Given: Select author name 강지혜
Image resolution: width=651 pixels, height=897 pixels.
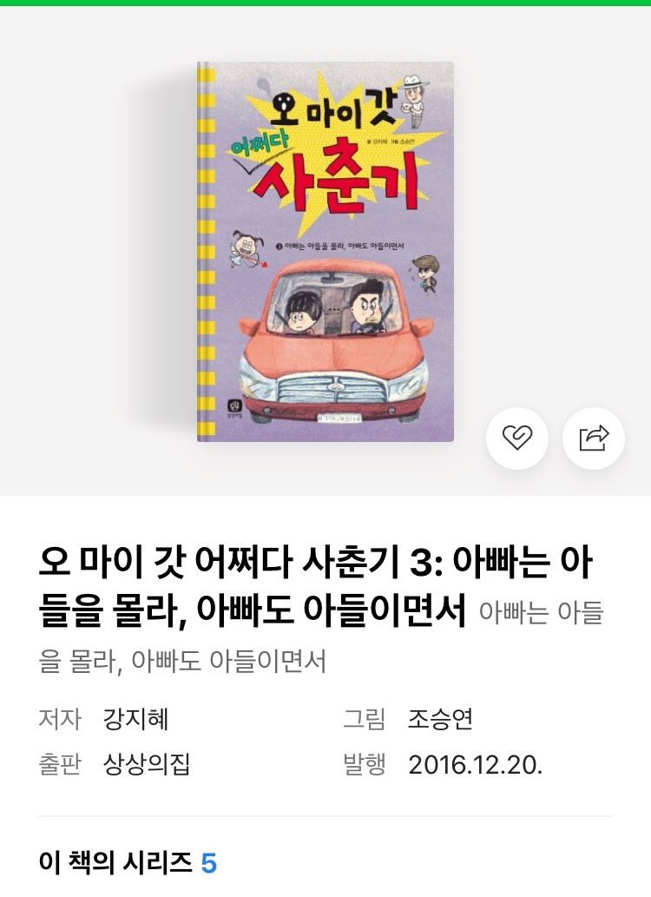Looking at the screenshot, I should point(135,718).
